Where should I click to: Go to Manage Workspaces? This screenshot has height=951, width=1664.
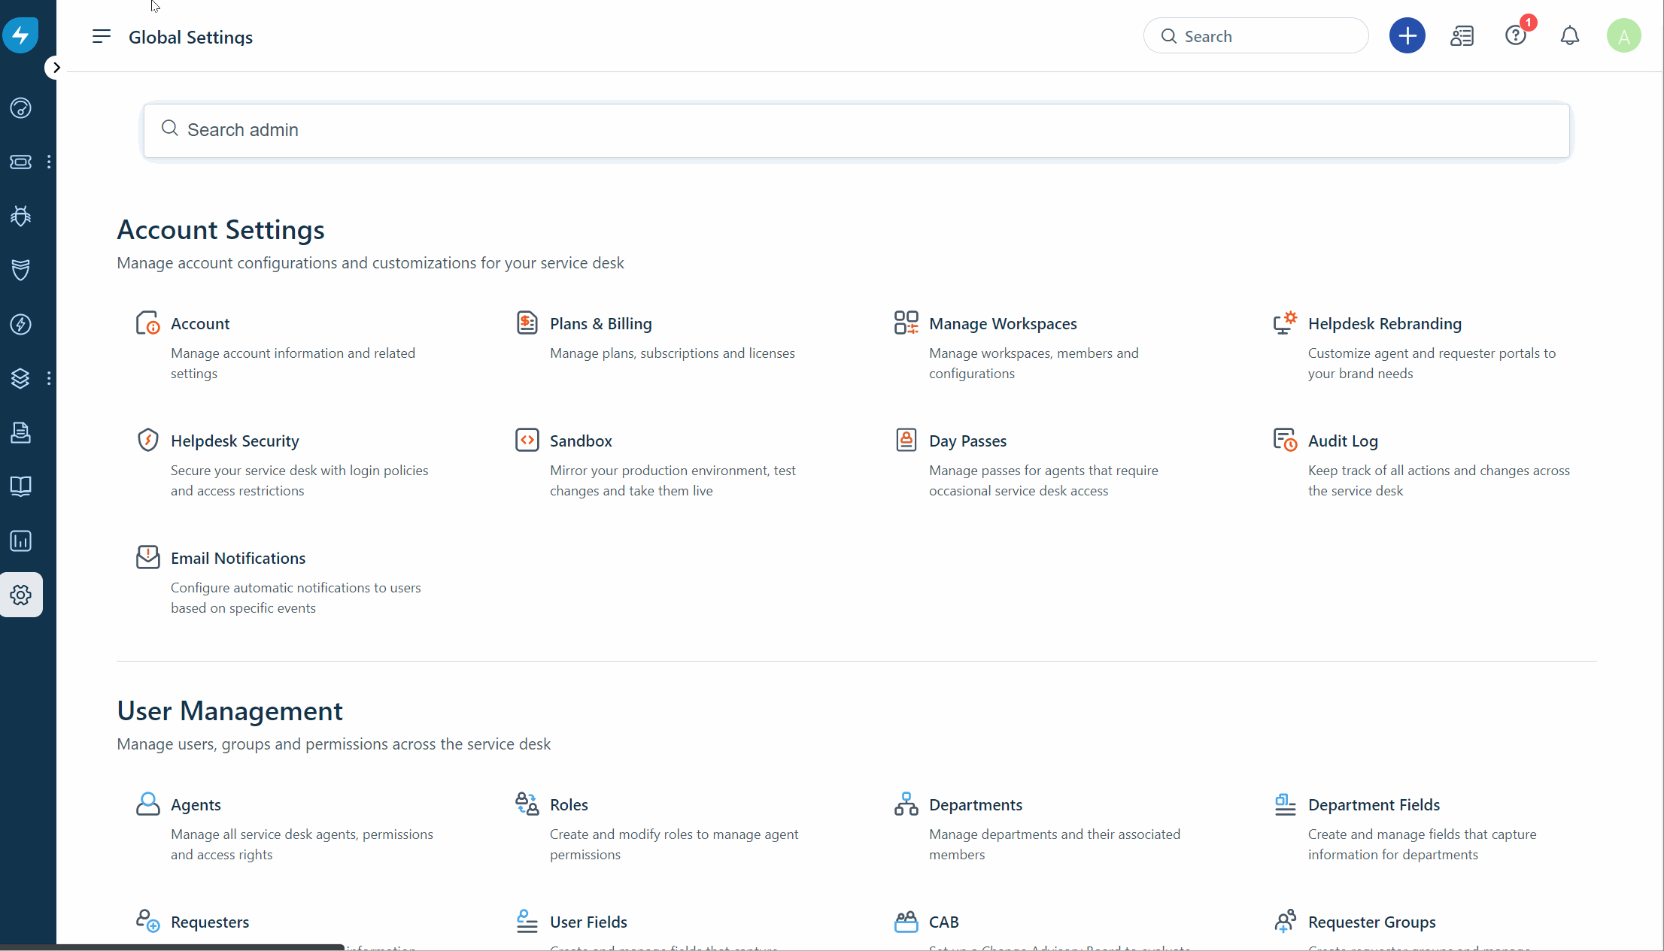click(x=1002, y=324)
